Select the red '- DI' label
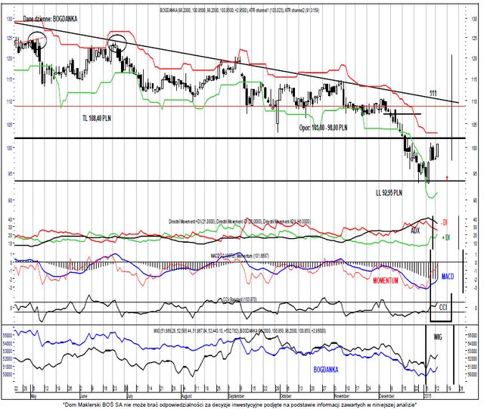Image resolution: width=484 pixels, height=409 pixels. 444,222
